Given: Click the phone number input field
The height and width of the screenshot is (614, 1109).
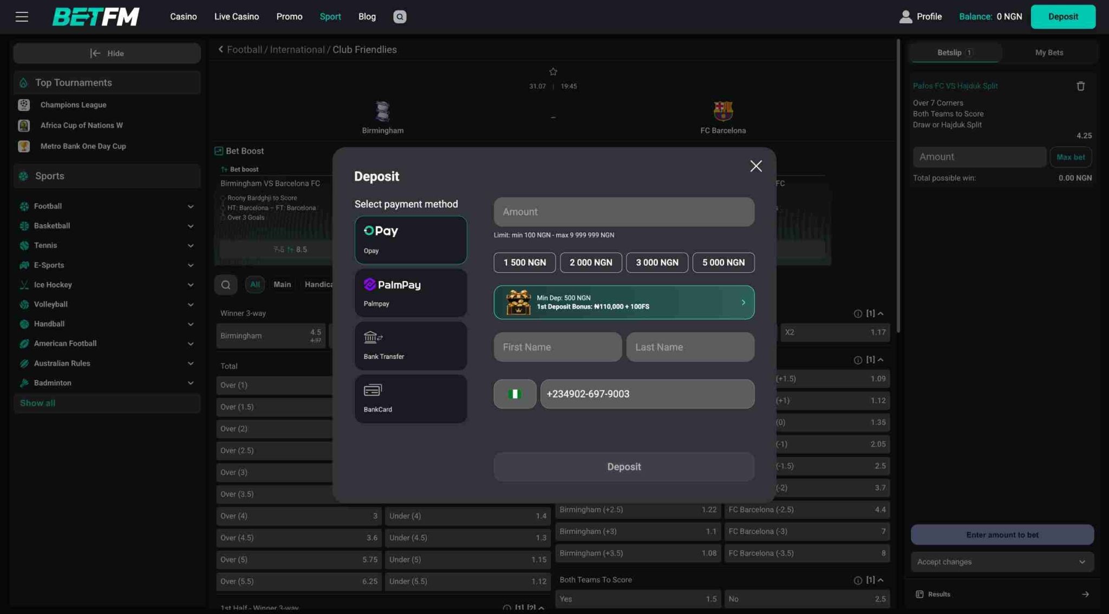Looking at the screenshot, I should [647, 394].
